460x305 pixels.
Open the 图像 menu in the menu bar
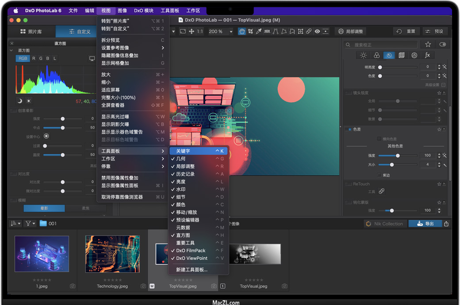coord(123,11)
